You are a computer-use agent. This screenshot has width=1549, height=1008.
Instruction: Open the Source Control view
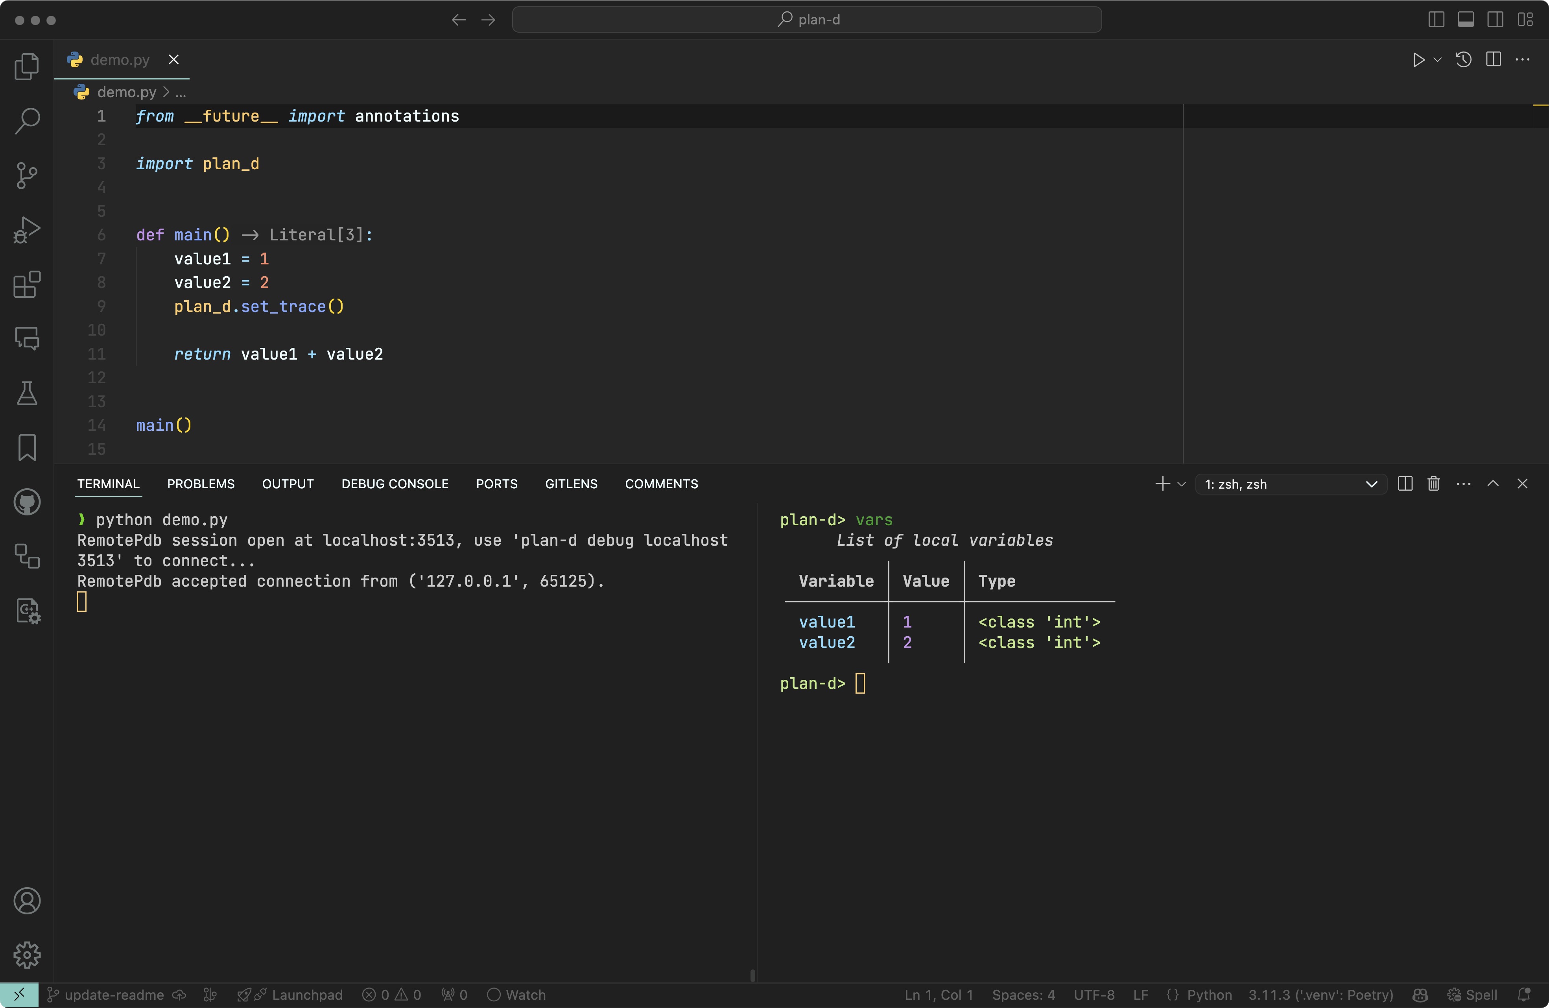pyautogui.click(x=27, y=175)
